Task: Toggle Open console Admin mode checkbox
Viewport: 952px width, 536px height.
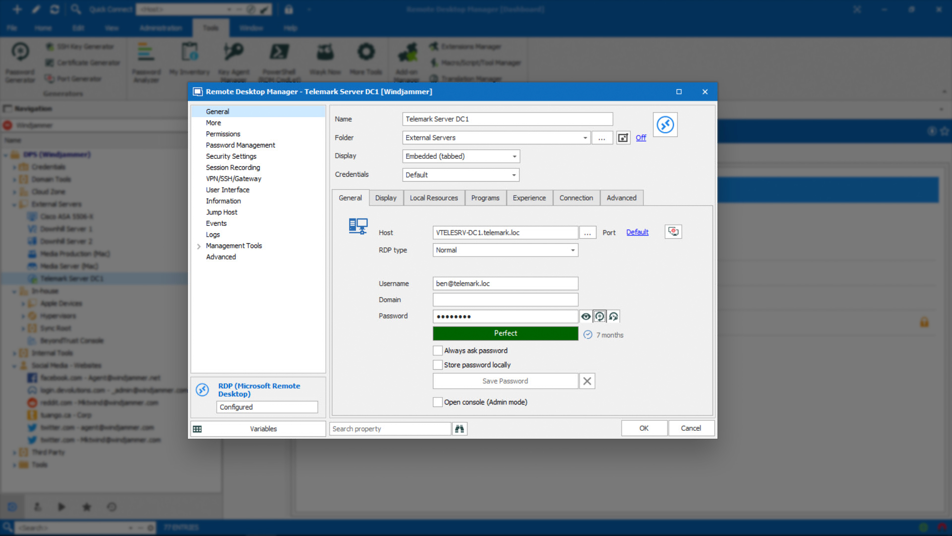Action: point(436,401)
